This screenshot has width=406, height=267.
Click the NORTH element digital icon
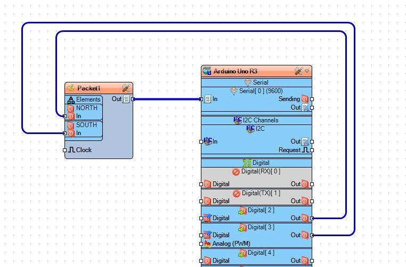70,108
